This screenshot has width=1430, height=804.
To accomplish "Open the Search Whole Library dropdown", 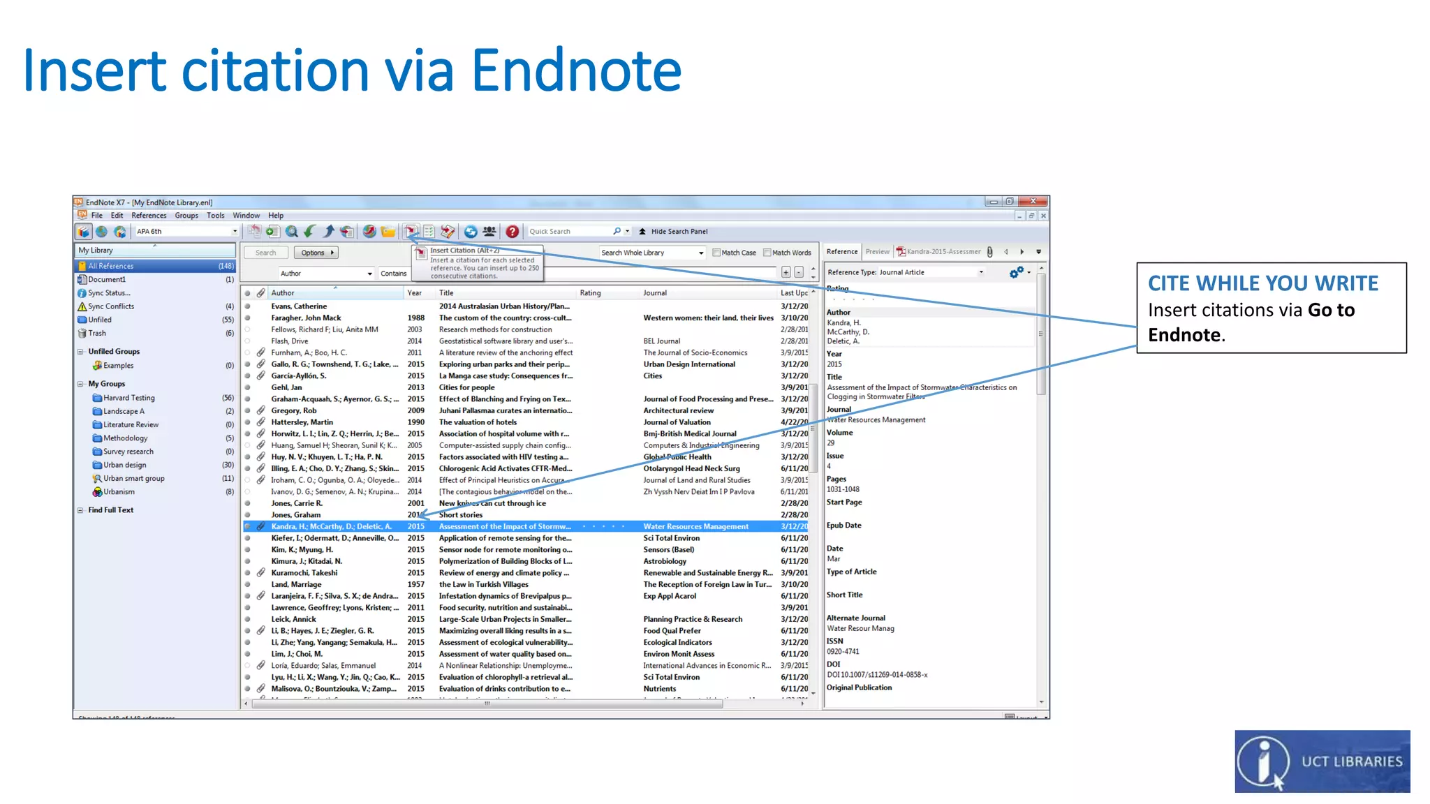I will pyautogui.click(x=652, y=253).
